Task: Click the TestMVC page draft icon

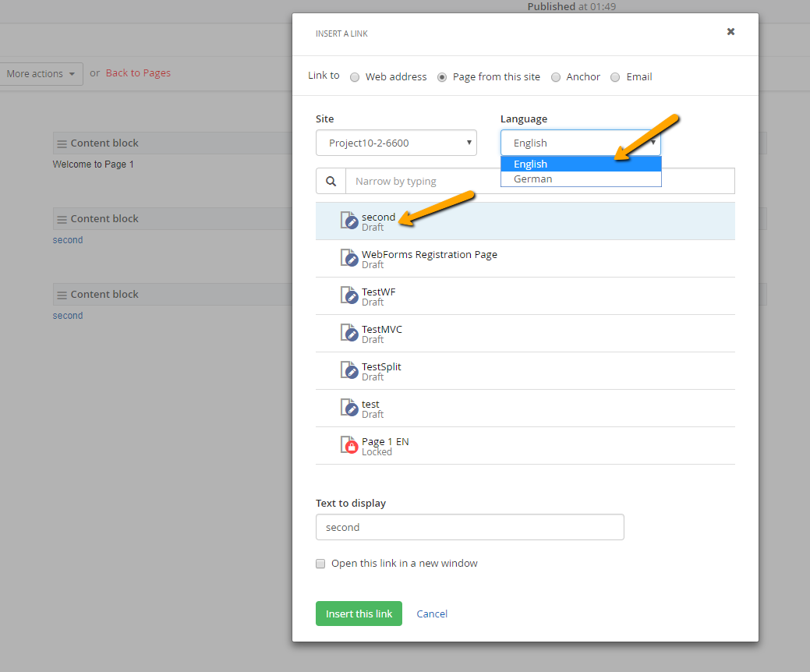Action: [x=349, y=333]
